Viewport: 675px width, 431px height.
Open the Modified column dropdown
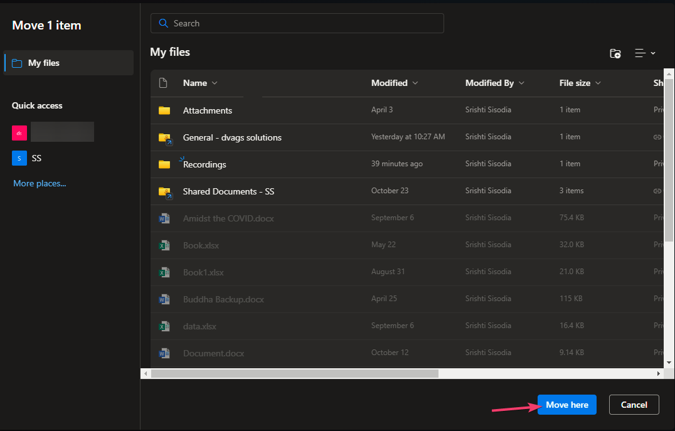(415, 83)
